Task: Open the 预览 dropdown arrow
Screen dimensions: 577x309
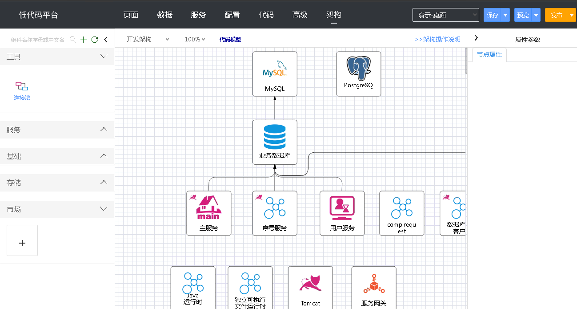Action: point(536,15)
